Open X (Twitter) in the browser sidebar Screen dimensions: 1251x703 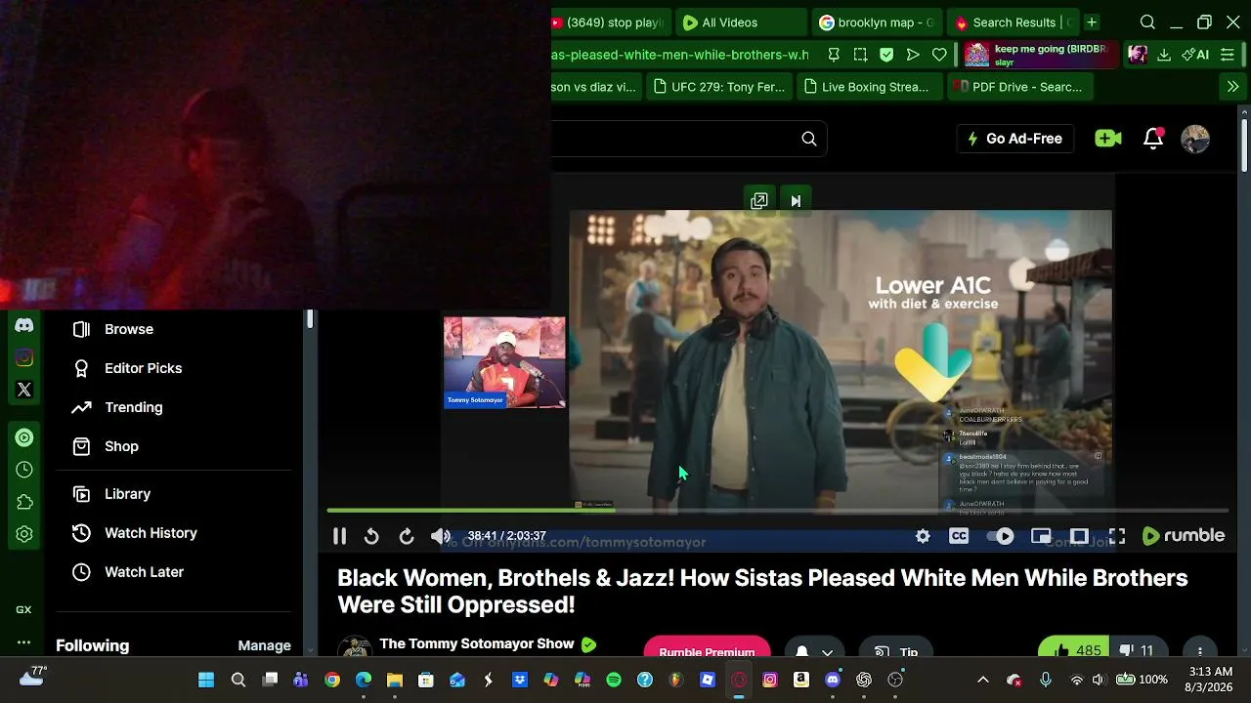click(x=24, y=390)
